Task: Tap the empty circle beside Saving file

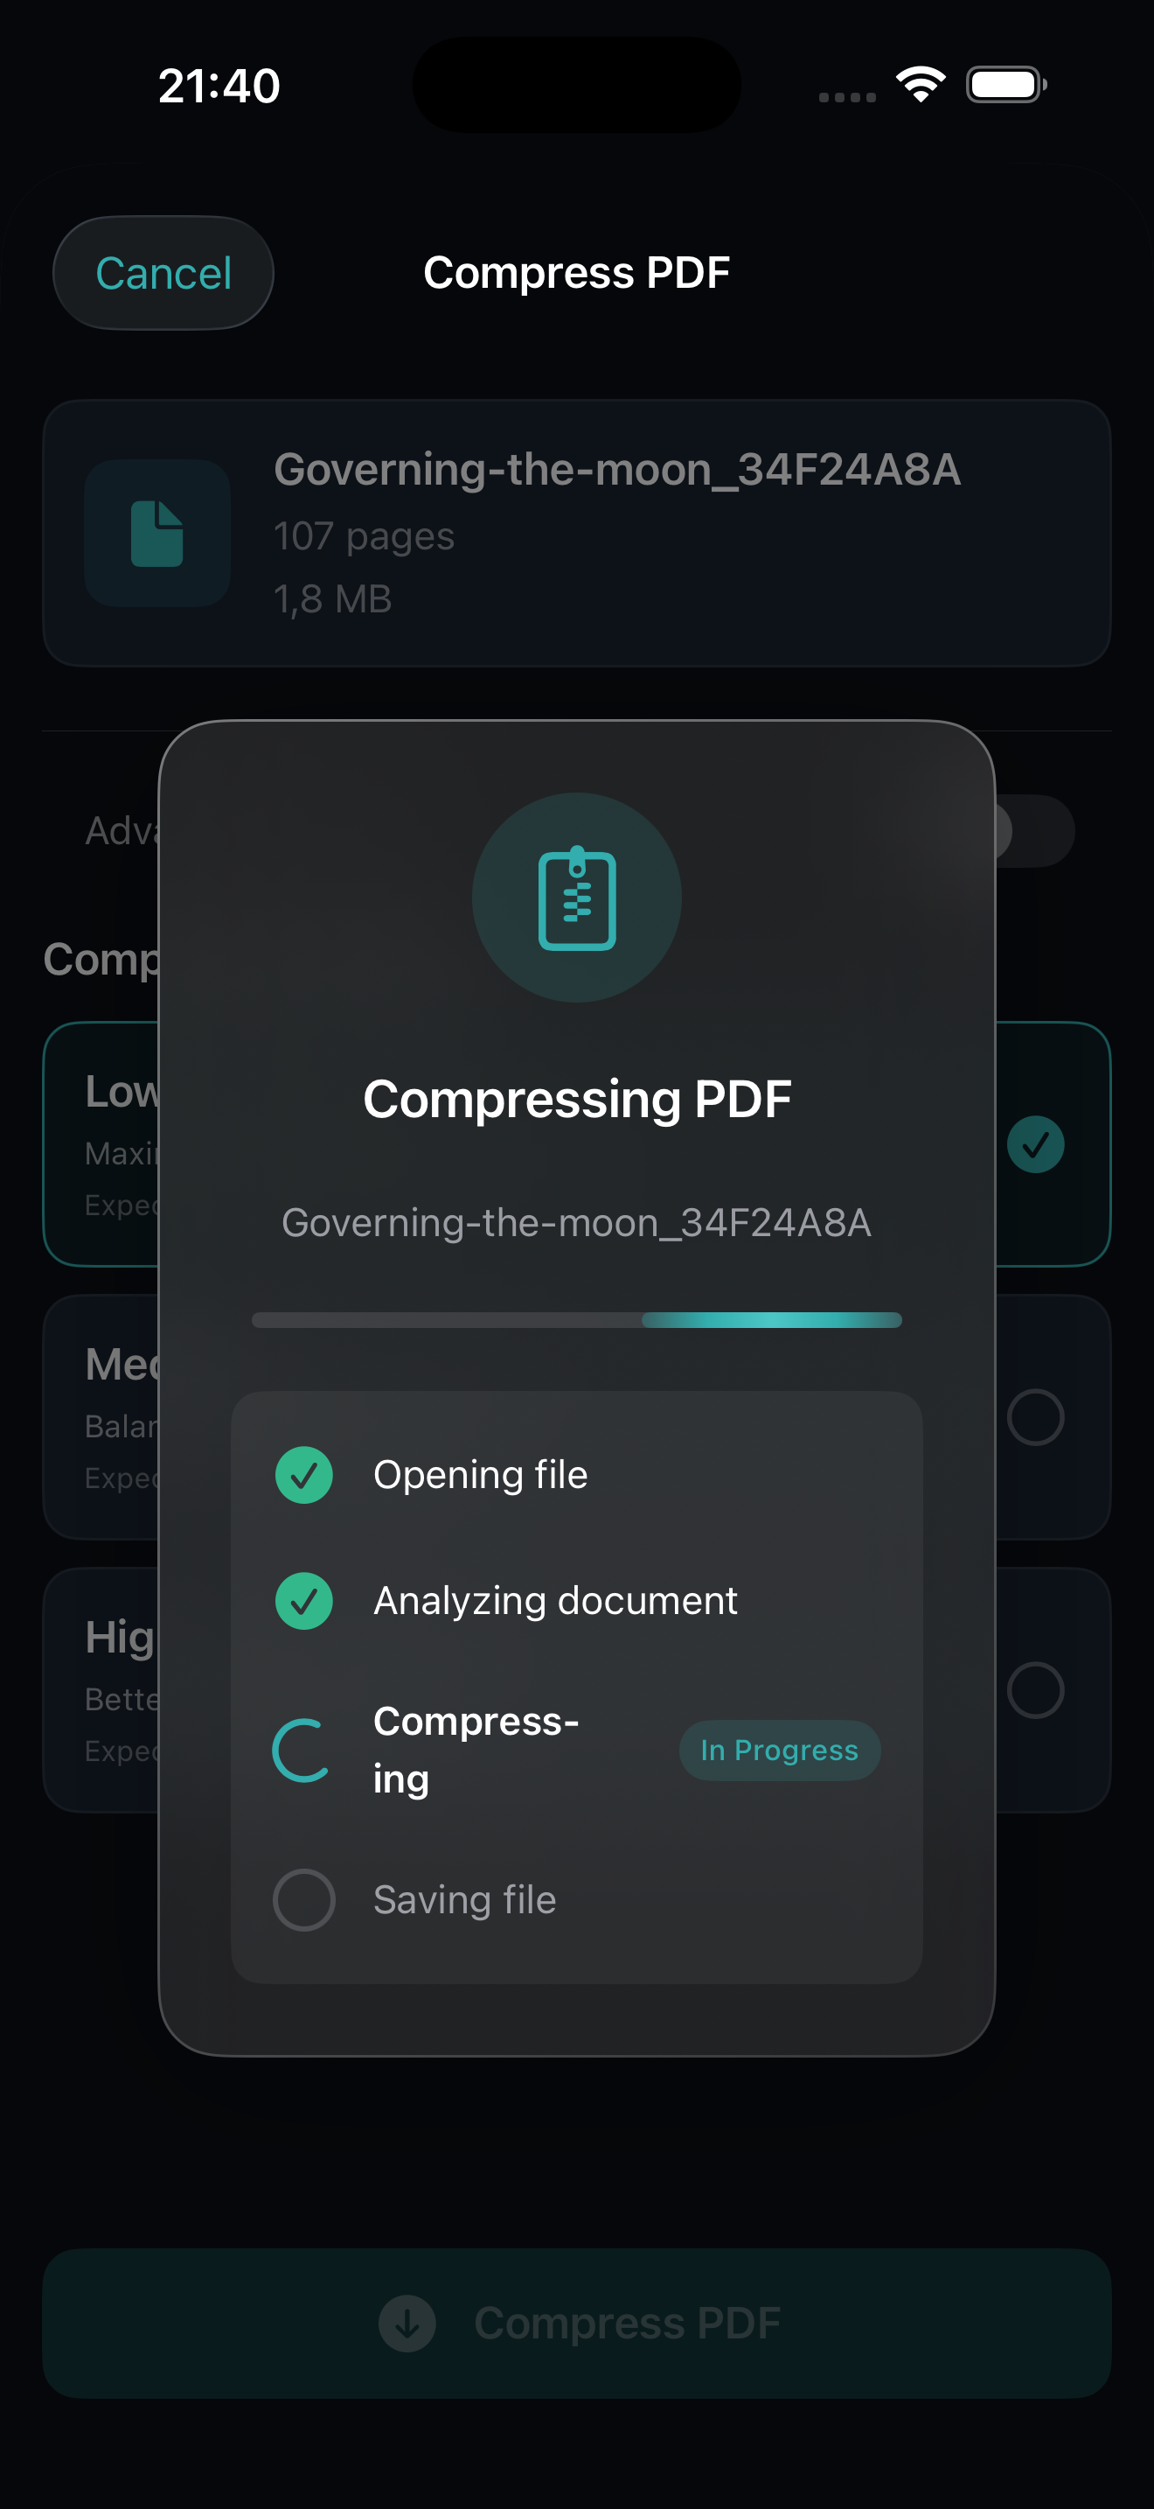Action: pyautogui.click(x=303, y=1899)
